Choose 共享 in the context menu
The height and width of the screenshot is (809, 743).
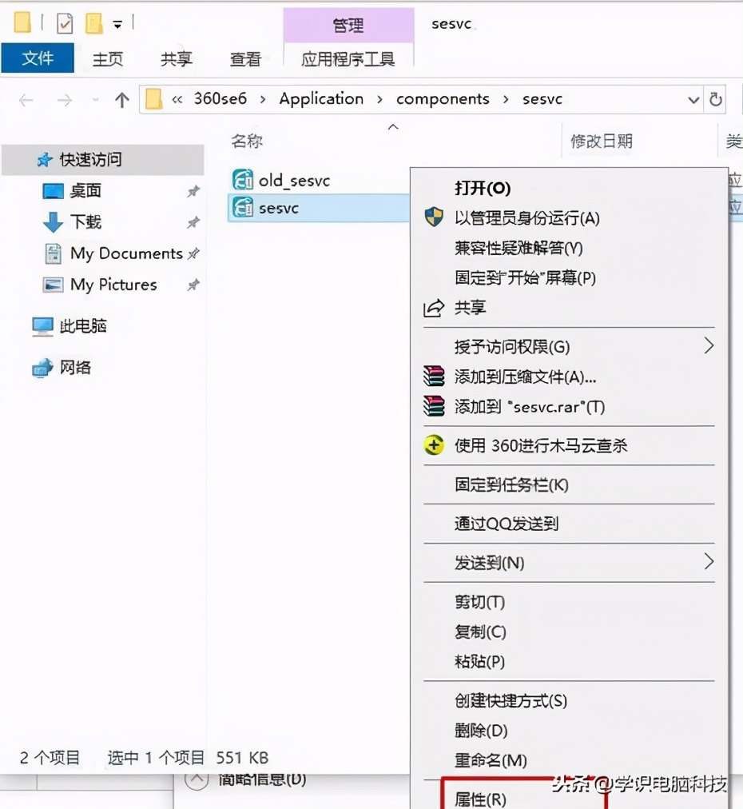click(471, 308)
